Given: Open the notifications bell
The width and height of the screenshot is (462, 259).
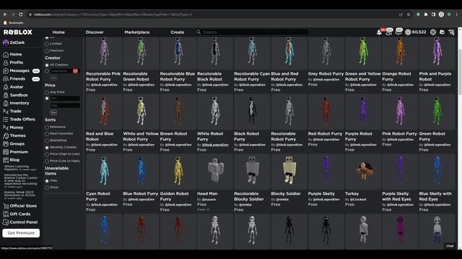Looking at the screenshot, I should (379, 32).
